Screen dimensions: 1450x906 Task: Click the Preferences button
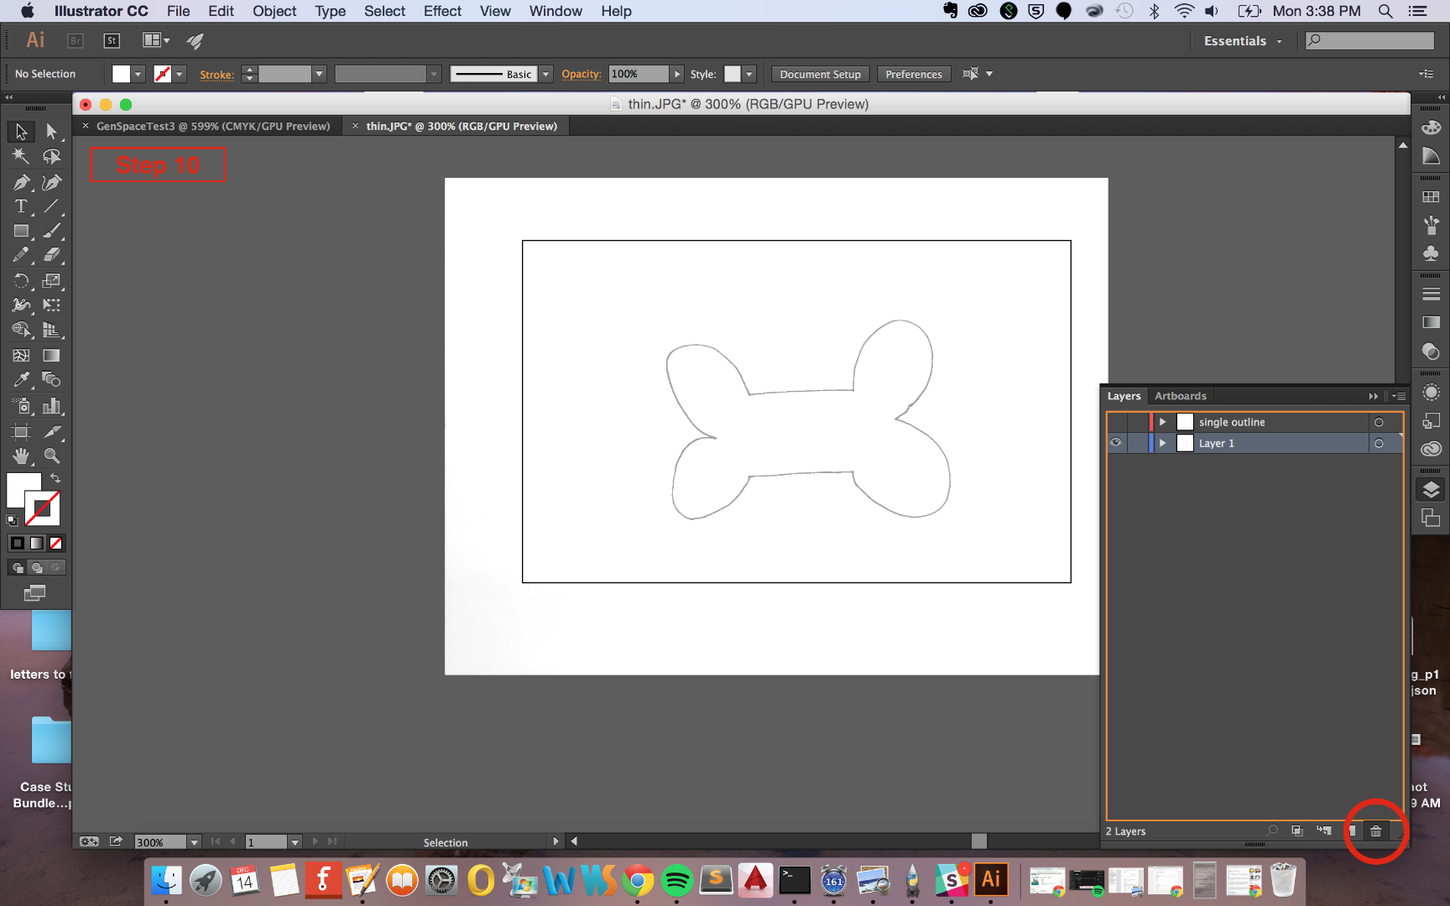point(913,74)
